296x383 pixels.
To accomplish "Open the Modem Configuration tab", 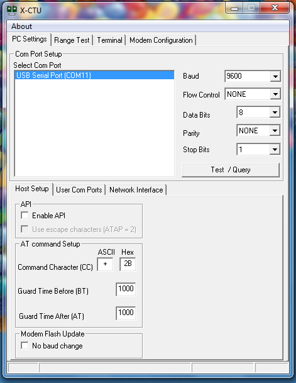I will click(161, 40).
